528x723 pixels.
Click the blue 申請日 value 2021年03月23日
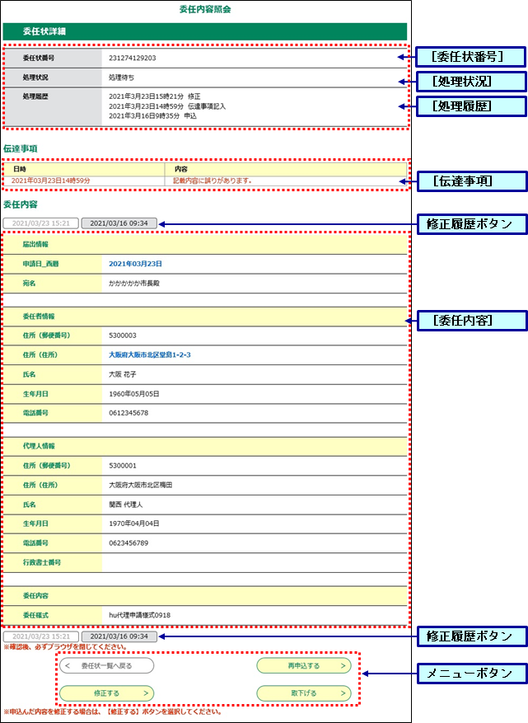(135, 264)
